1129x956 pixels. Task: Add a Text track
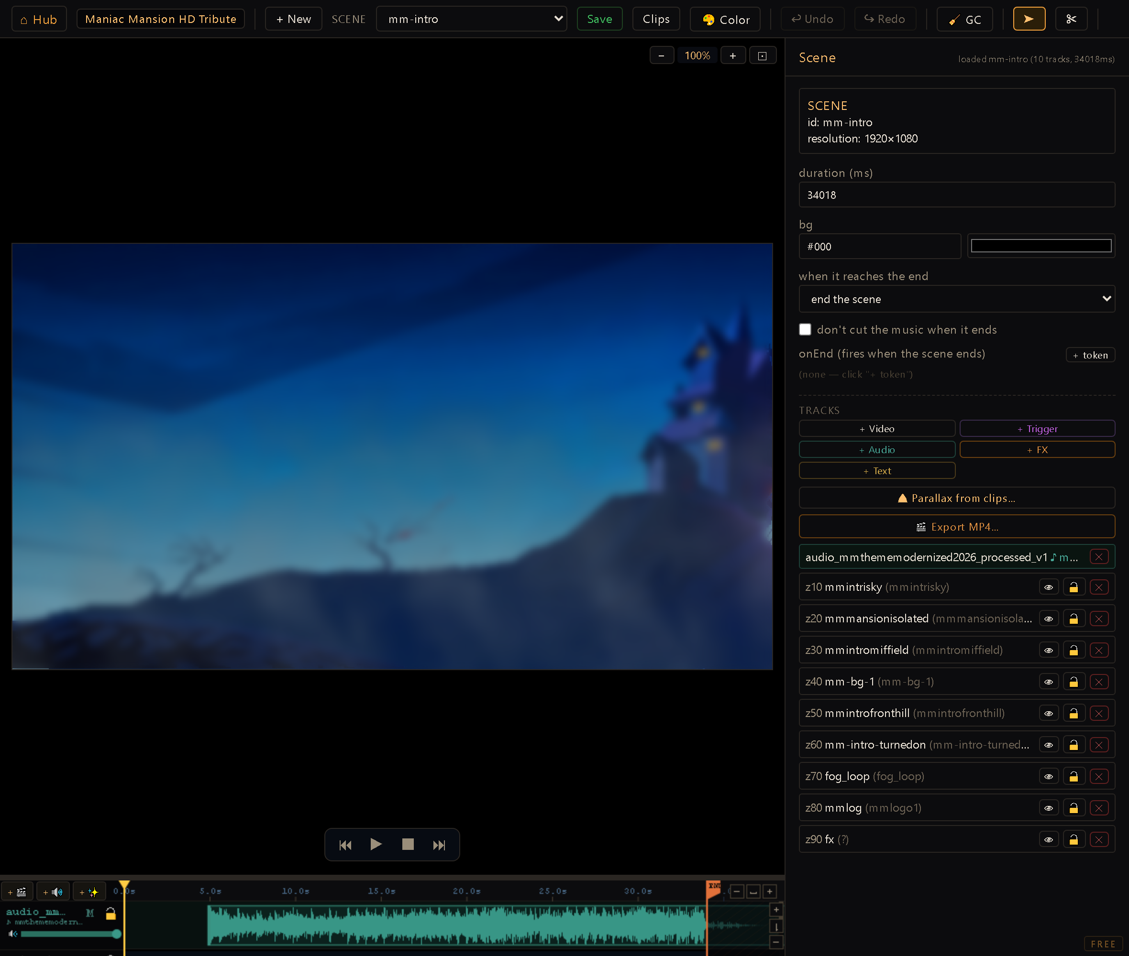click(x=877, y=471)
